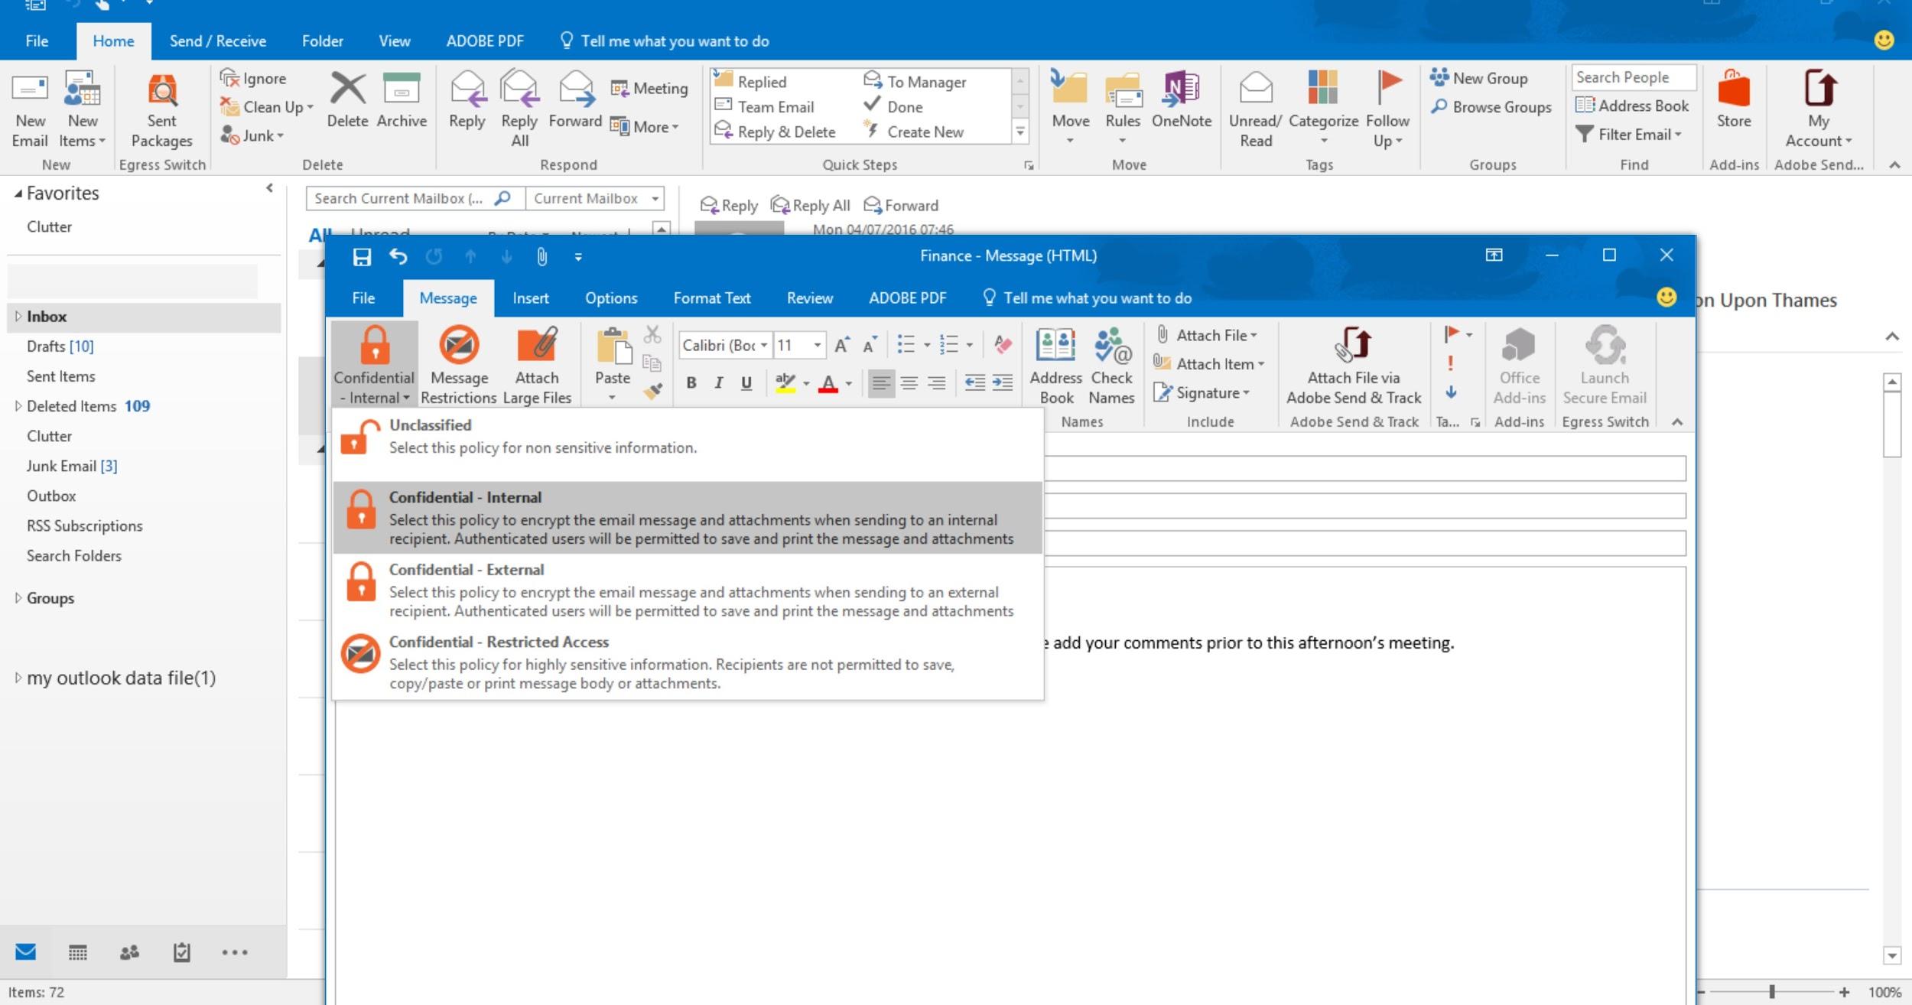The height and width of the screenshot is (1005, 1912).
Task: Drag the text highlight color swatch
Action: click(784, 391)
